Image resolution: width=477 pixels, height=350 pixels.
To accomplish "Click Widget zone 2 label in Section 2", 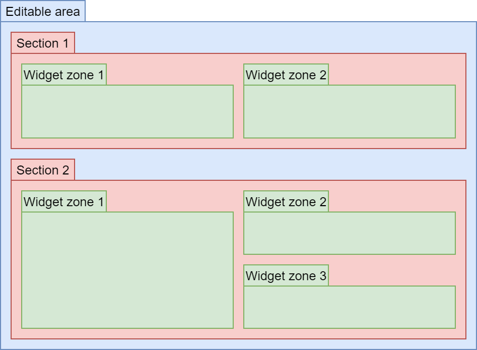I will (x=286, y=202).
